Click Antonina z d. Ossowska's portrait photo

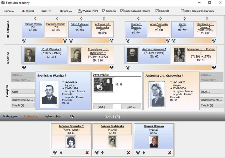157,94
